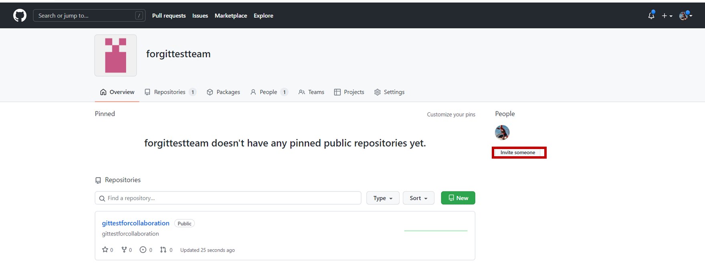Viewport: 705px width, 272px height.
Task: Click the GitHub Octocat logo
Action: pos(20,16)
